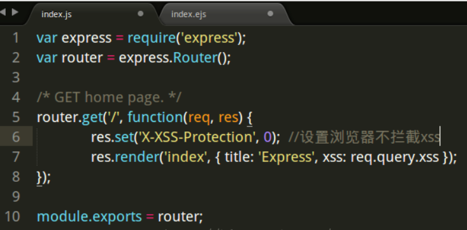
Task: Click the 'function' keyword on line 5
Action: 155,118
